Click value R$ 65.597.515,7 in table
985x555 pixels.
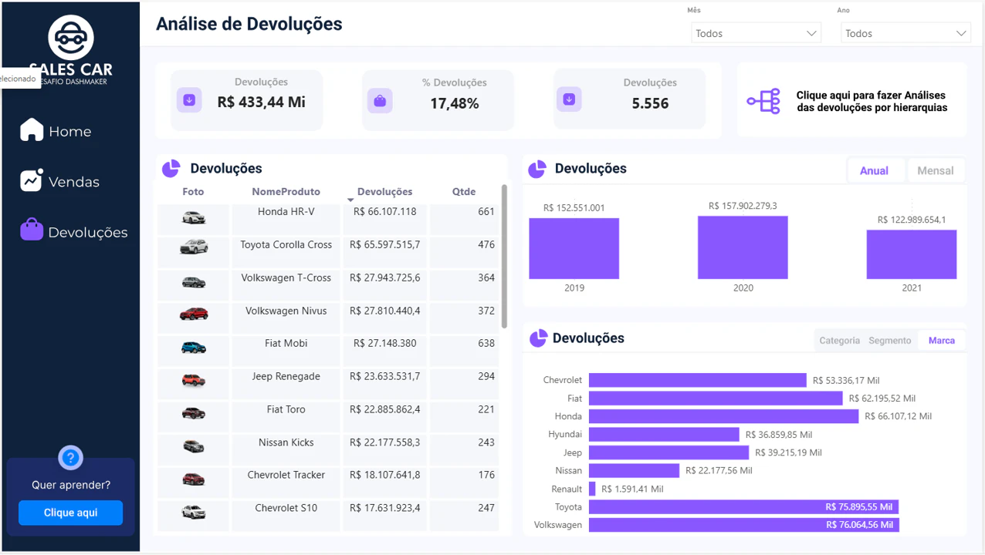tap(384, 244)
